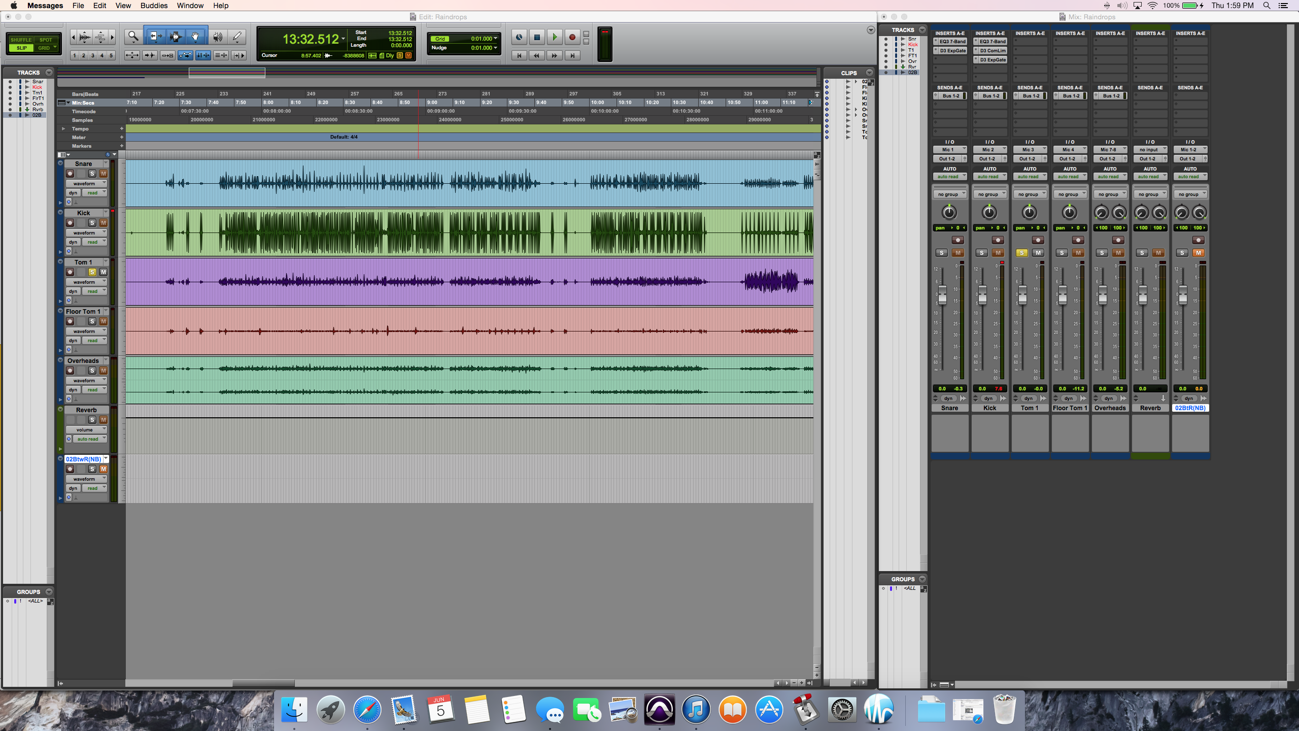Select the Scrubber speaker tool

[x=218, y=37]
